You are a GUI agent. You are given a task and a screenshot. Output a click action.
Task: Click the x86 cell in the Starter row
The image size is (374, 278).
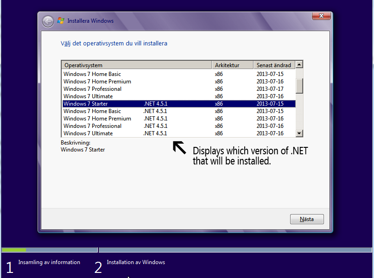point(219,104)
